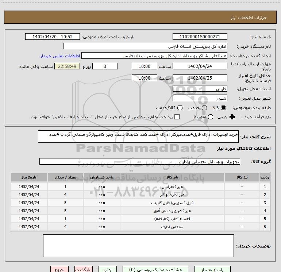Click the date cell in صندلی اداری row

(29, 227)
